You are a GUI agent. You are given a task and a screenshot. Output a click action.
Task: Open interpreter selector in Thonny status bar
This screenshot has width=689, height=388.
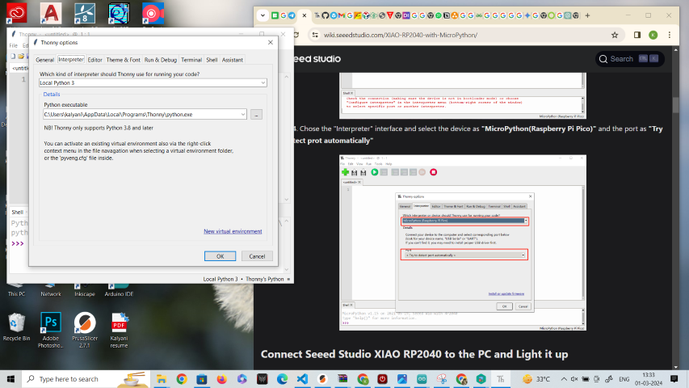[x=243, y=279]
